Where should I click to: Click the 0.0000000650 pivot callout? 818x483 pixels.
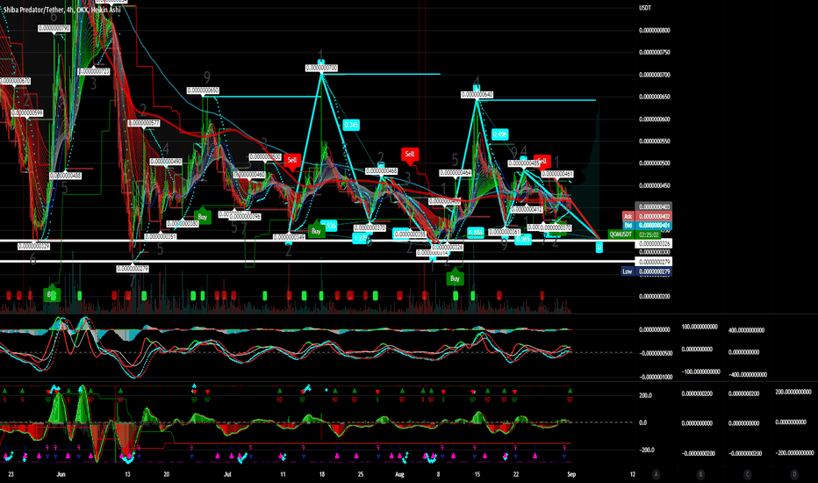pos(203,90)
